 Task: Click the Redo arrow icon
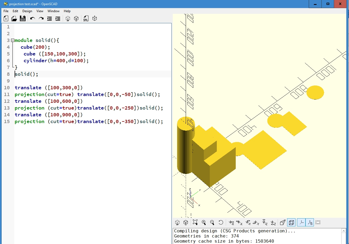41,18
